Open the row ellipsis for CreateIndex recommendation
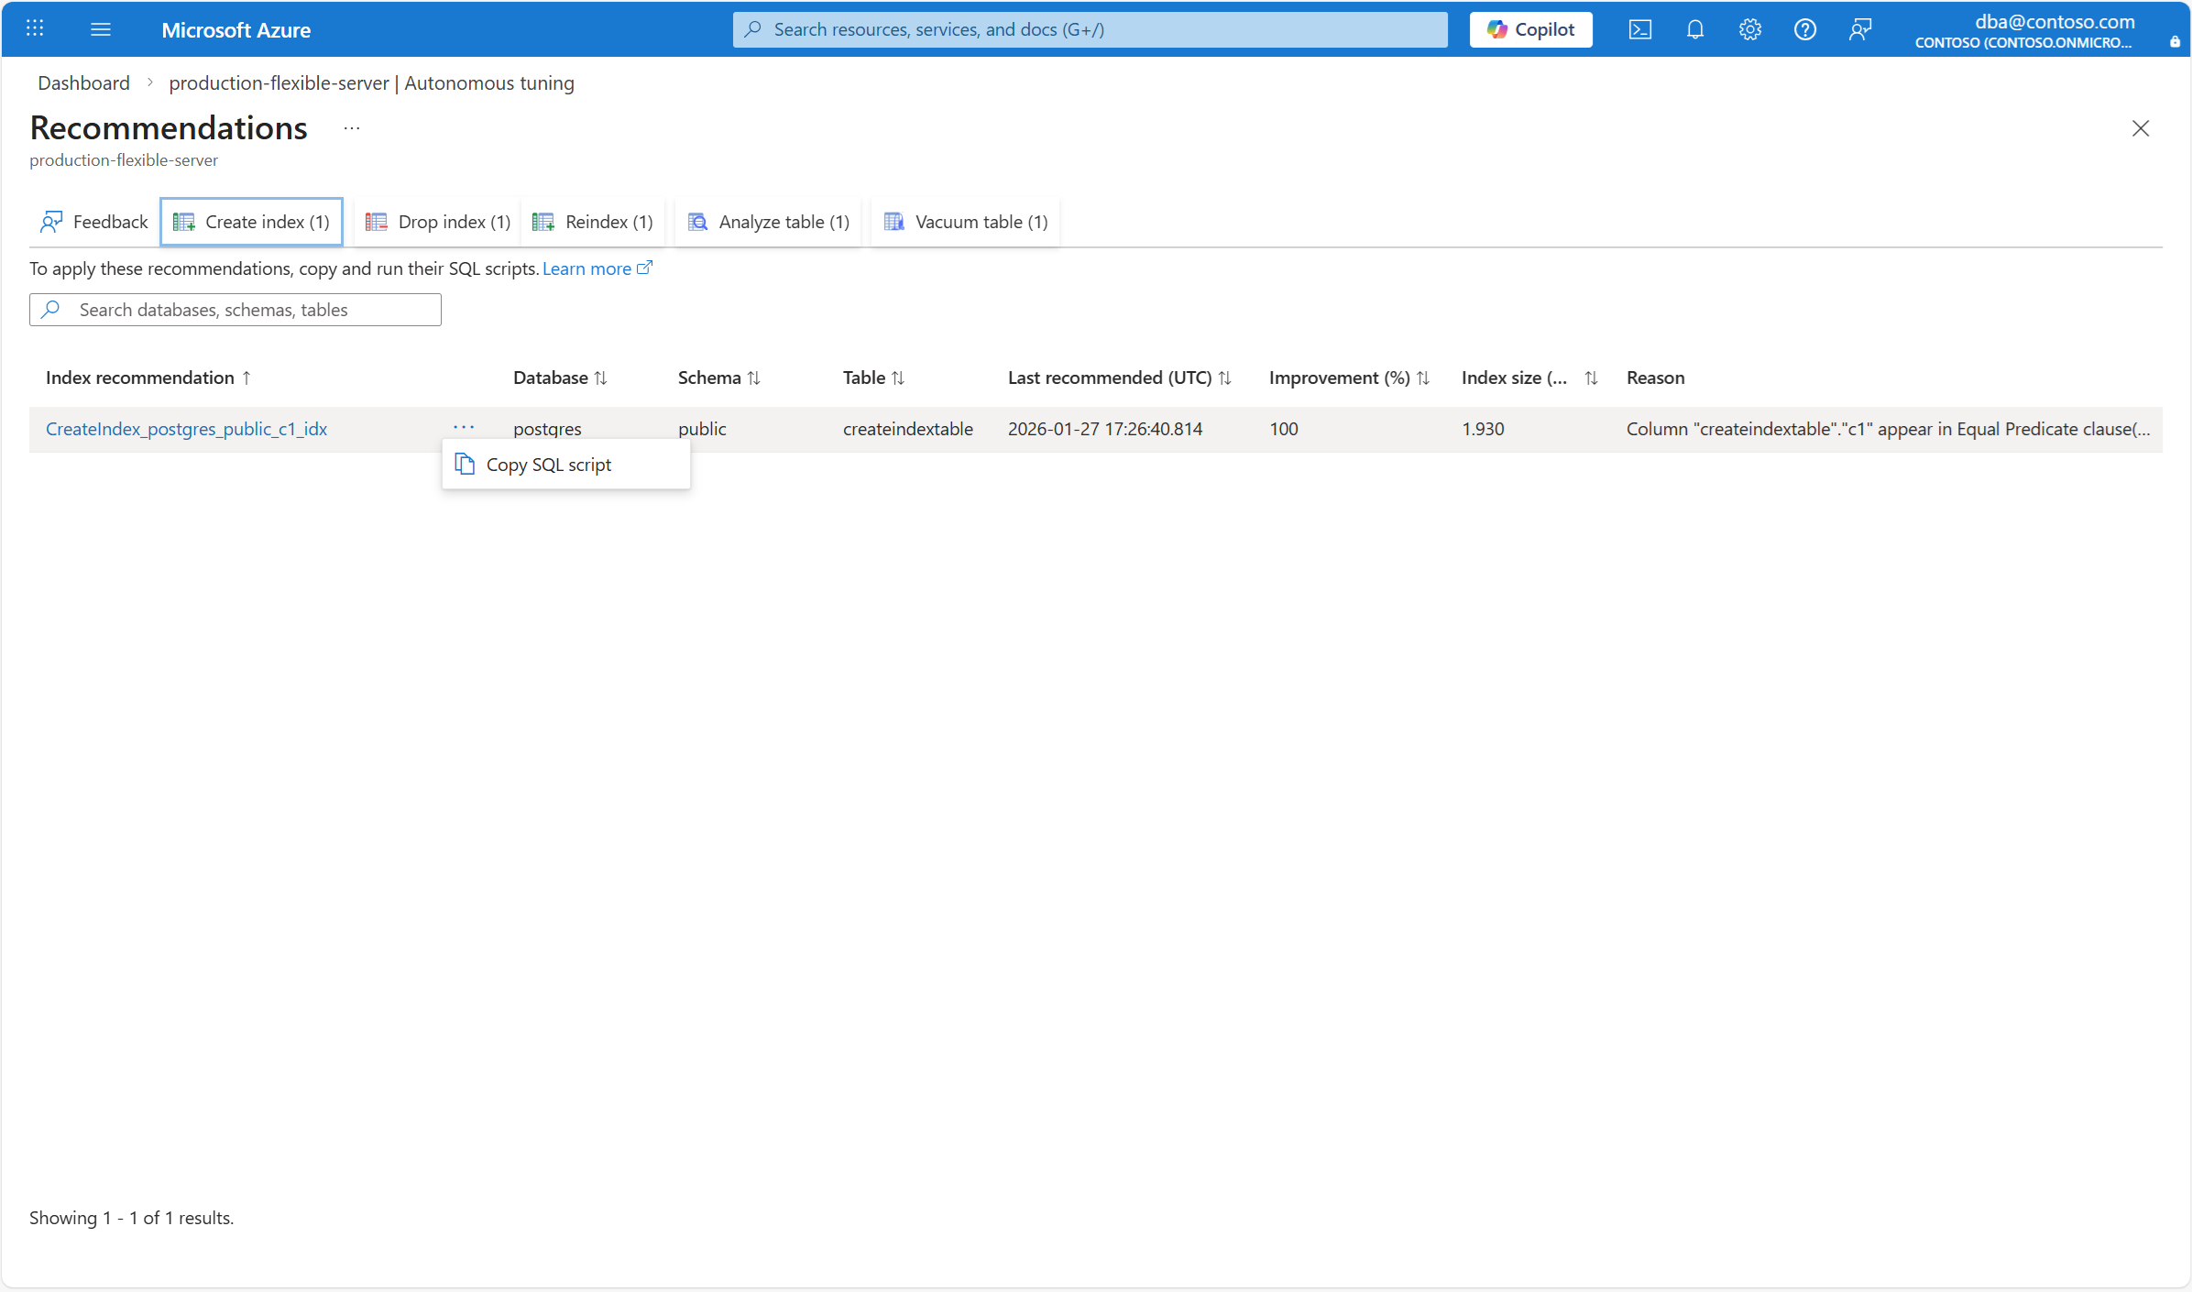The height and width of the screenshot is (1292, 2192). pos(464,427)
